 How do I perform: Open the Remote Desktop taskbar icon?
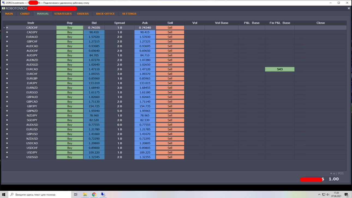coord(103,194)
